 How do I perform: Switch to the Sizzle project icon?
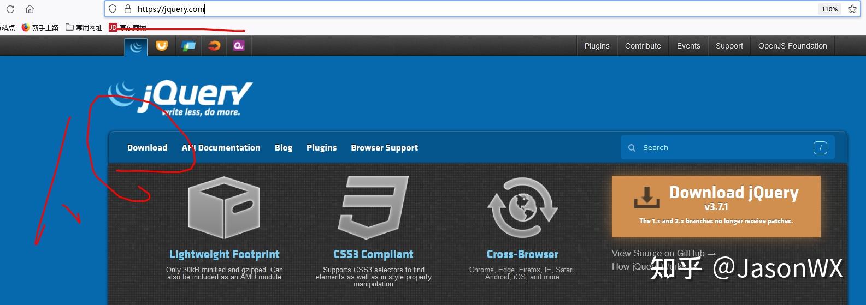pos(214,46)
